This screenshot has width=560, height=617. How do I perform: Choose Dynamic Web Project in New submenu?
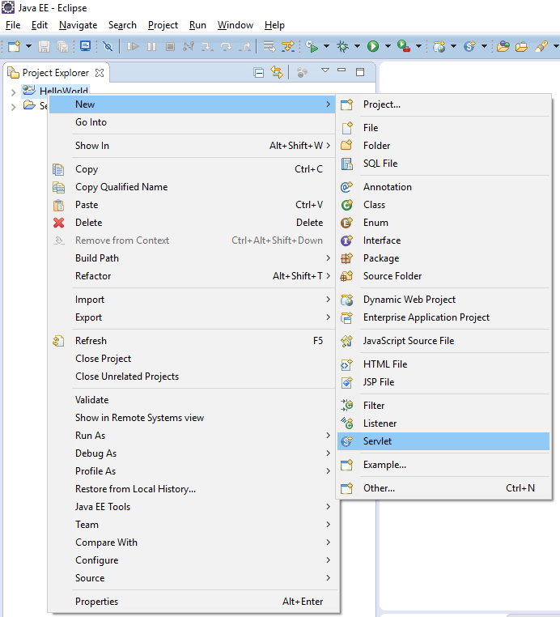pos(443,300)
